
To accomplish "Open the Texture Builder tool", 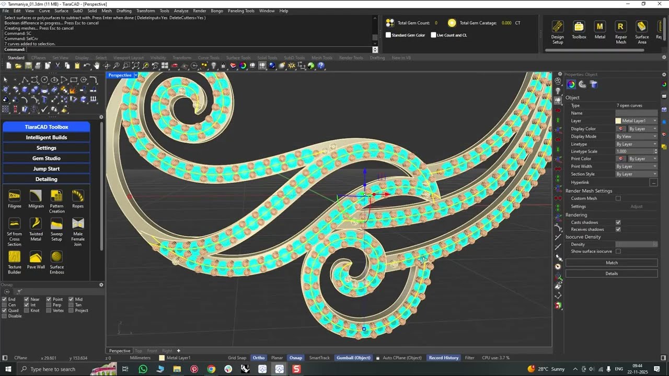I will (15, 263).
